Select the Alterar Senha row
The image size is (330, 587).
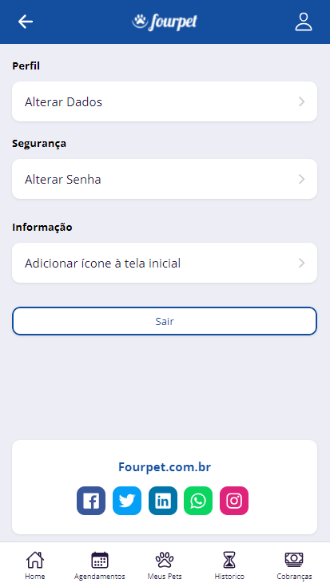coord(165,179)
